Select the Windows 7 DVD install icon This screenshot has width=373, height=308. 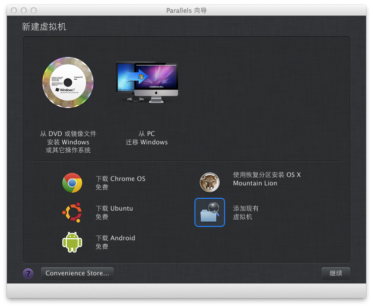pos(68,82)
